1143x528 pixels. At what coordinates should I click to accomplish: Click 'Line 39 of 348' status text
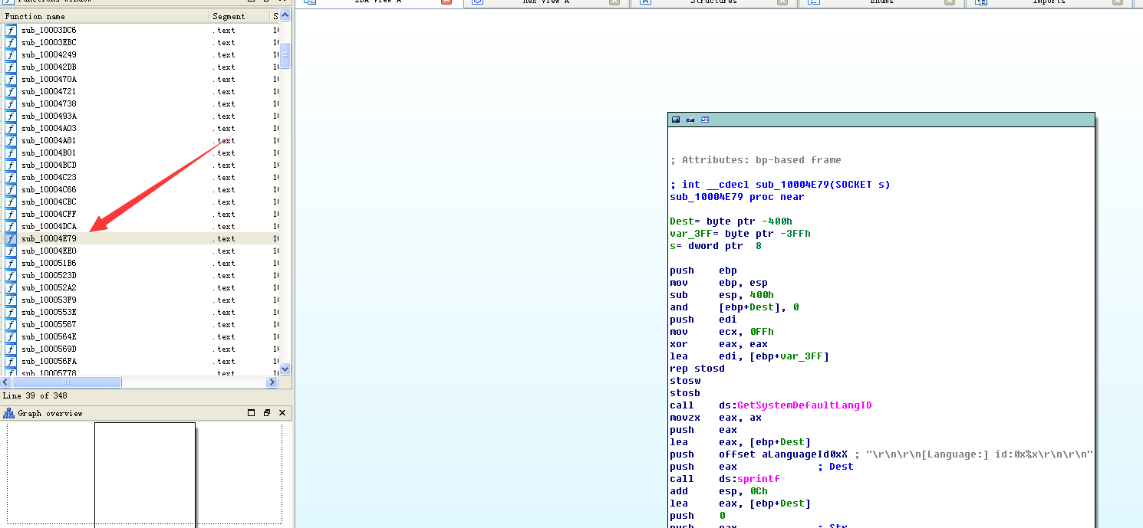tap(35, 396)
